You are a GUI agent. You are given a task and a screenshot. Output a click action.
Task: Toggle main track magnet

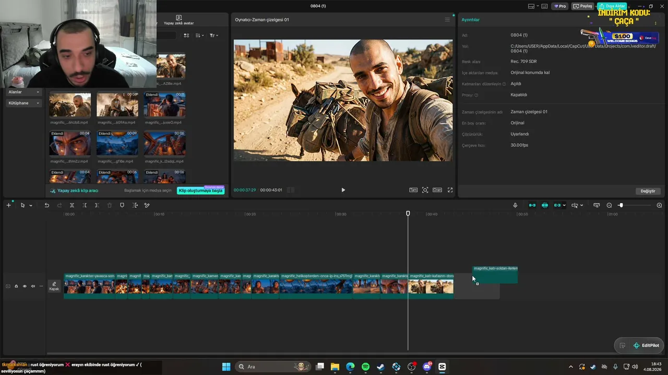(532, 205)
